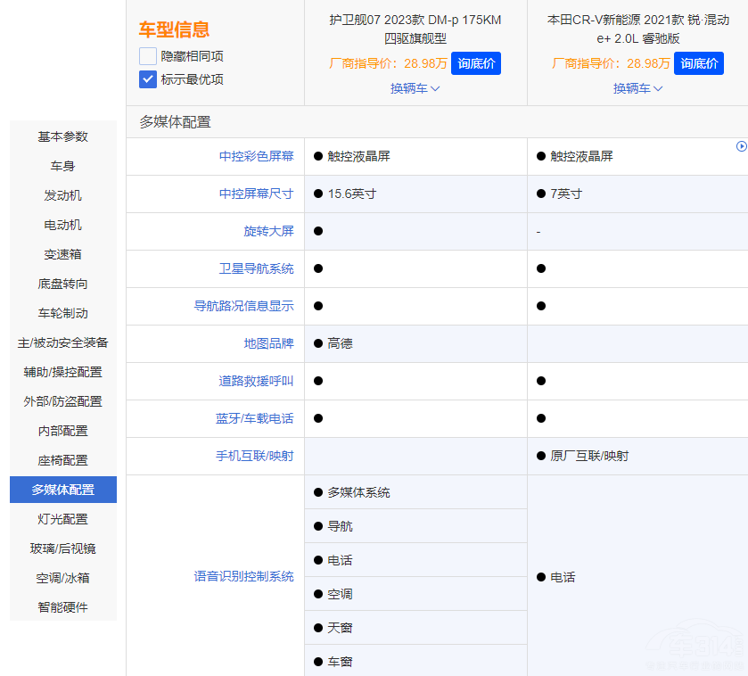
Task: Open 换辆车 dropdown for 护卫舰07
Action: point(415,88)
